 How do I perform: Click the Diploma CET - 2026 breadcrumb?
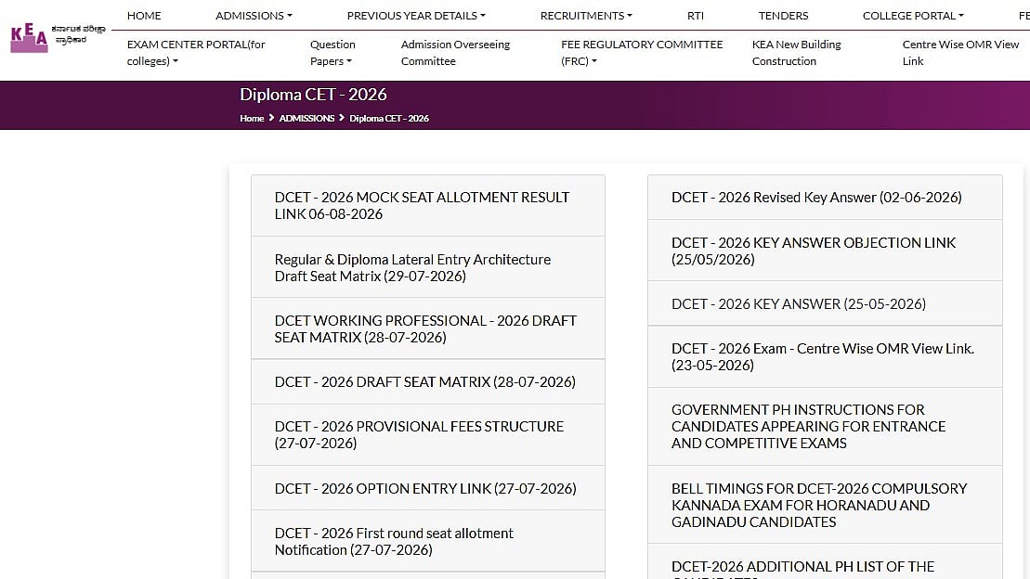pyautogui.click(x=389, y=118)
